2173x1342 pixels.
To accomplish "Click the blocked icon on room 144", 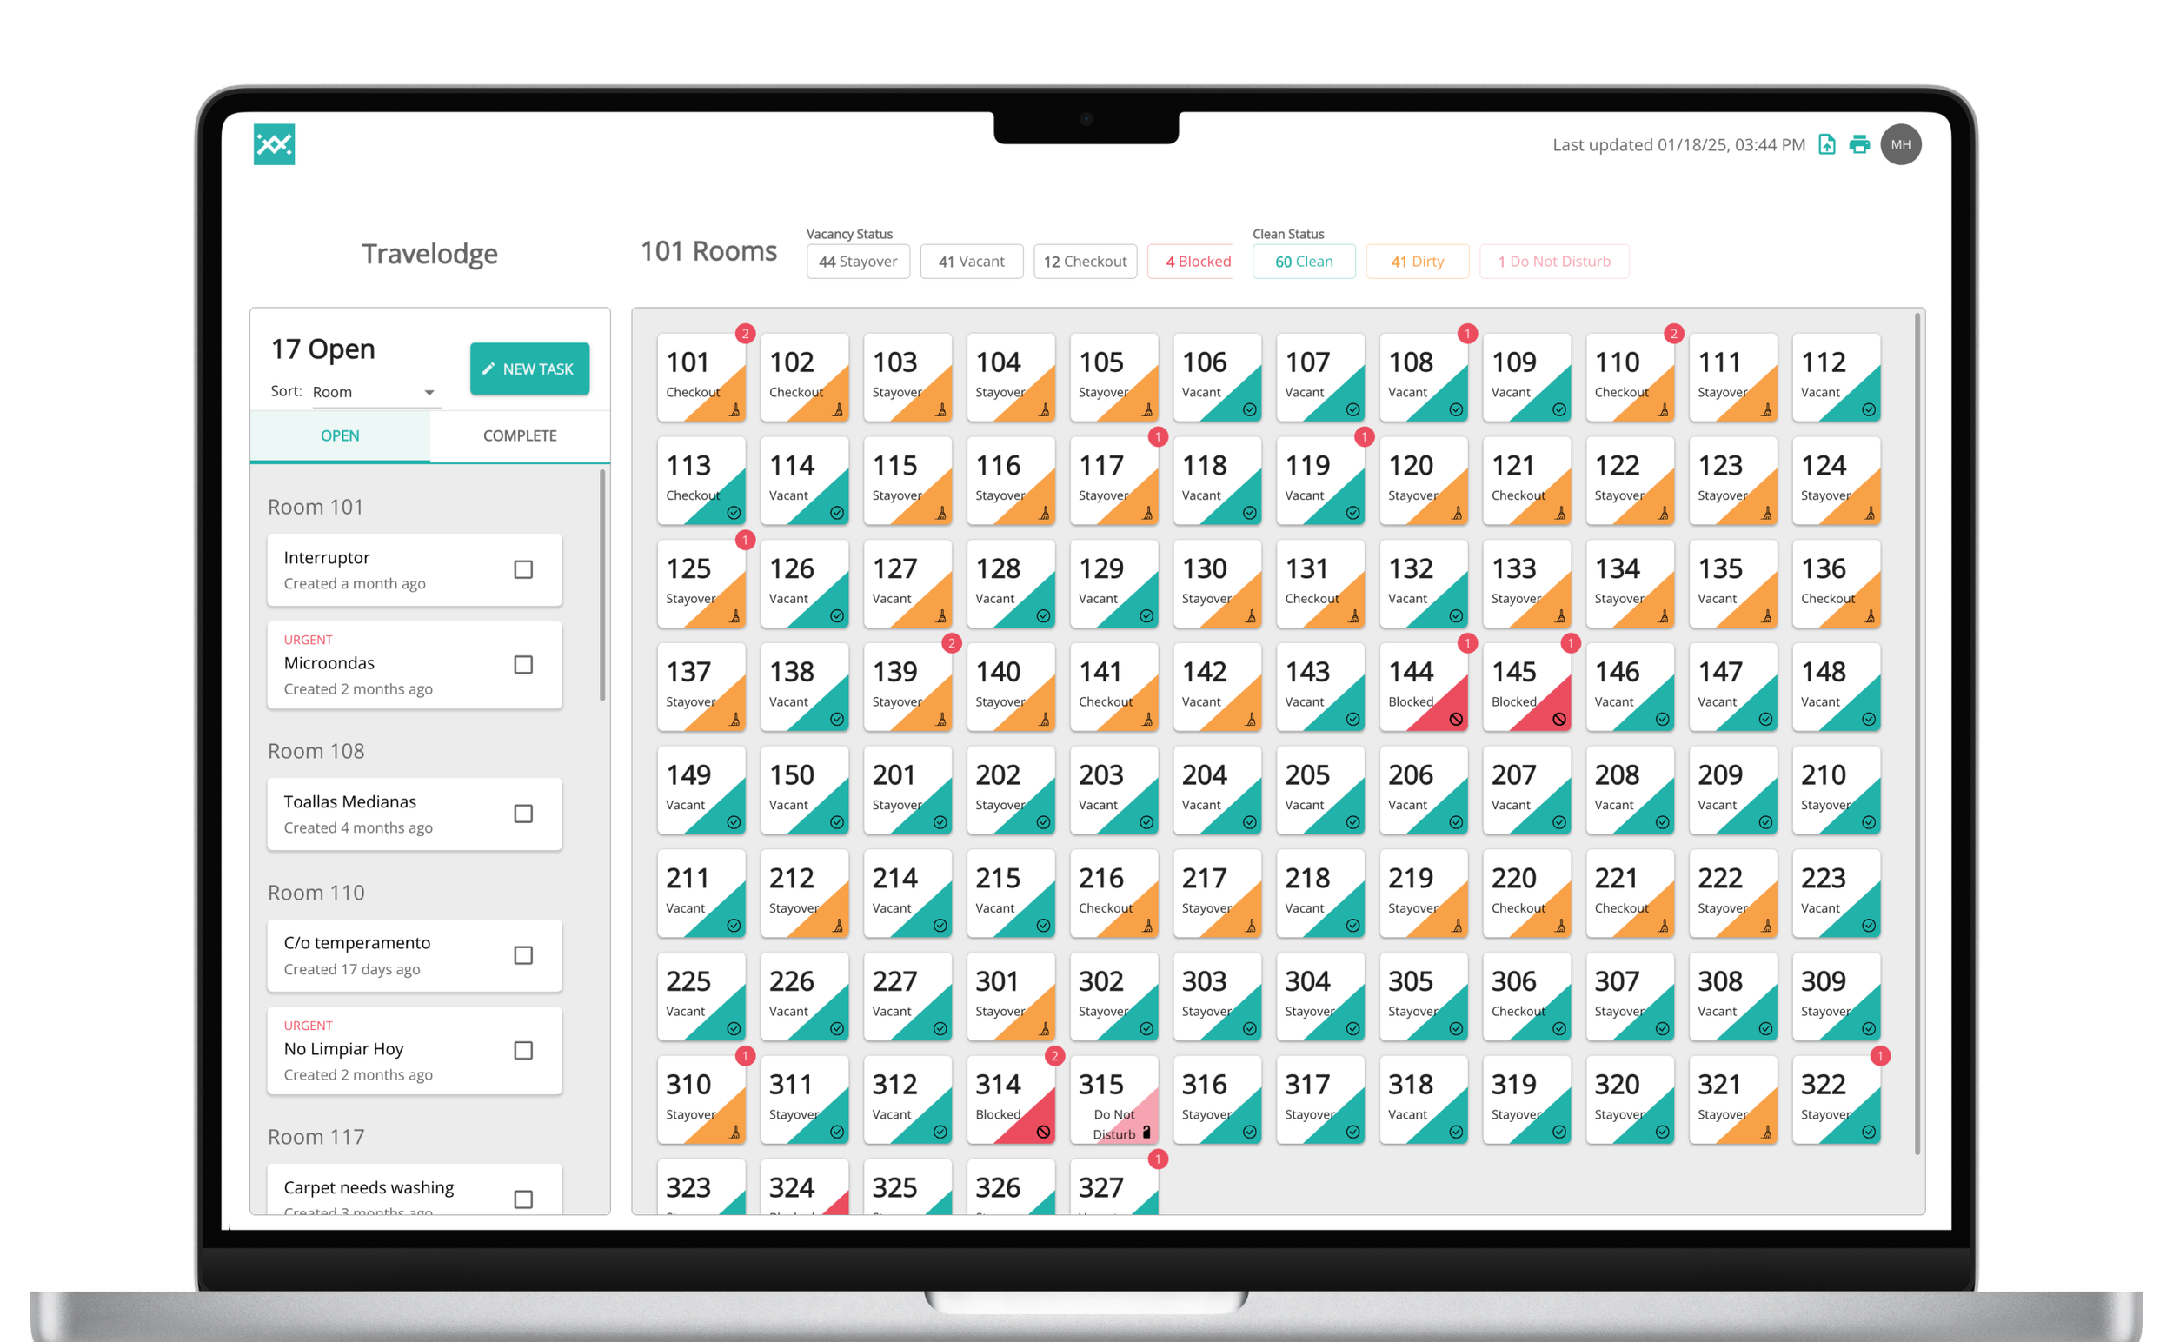I will (1456, 719).
